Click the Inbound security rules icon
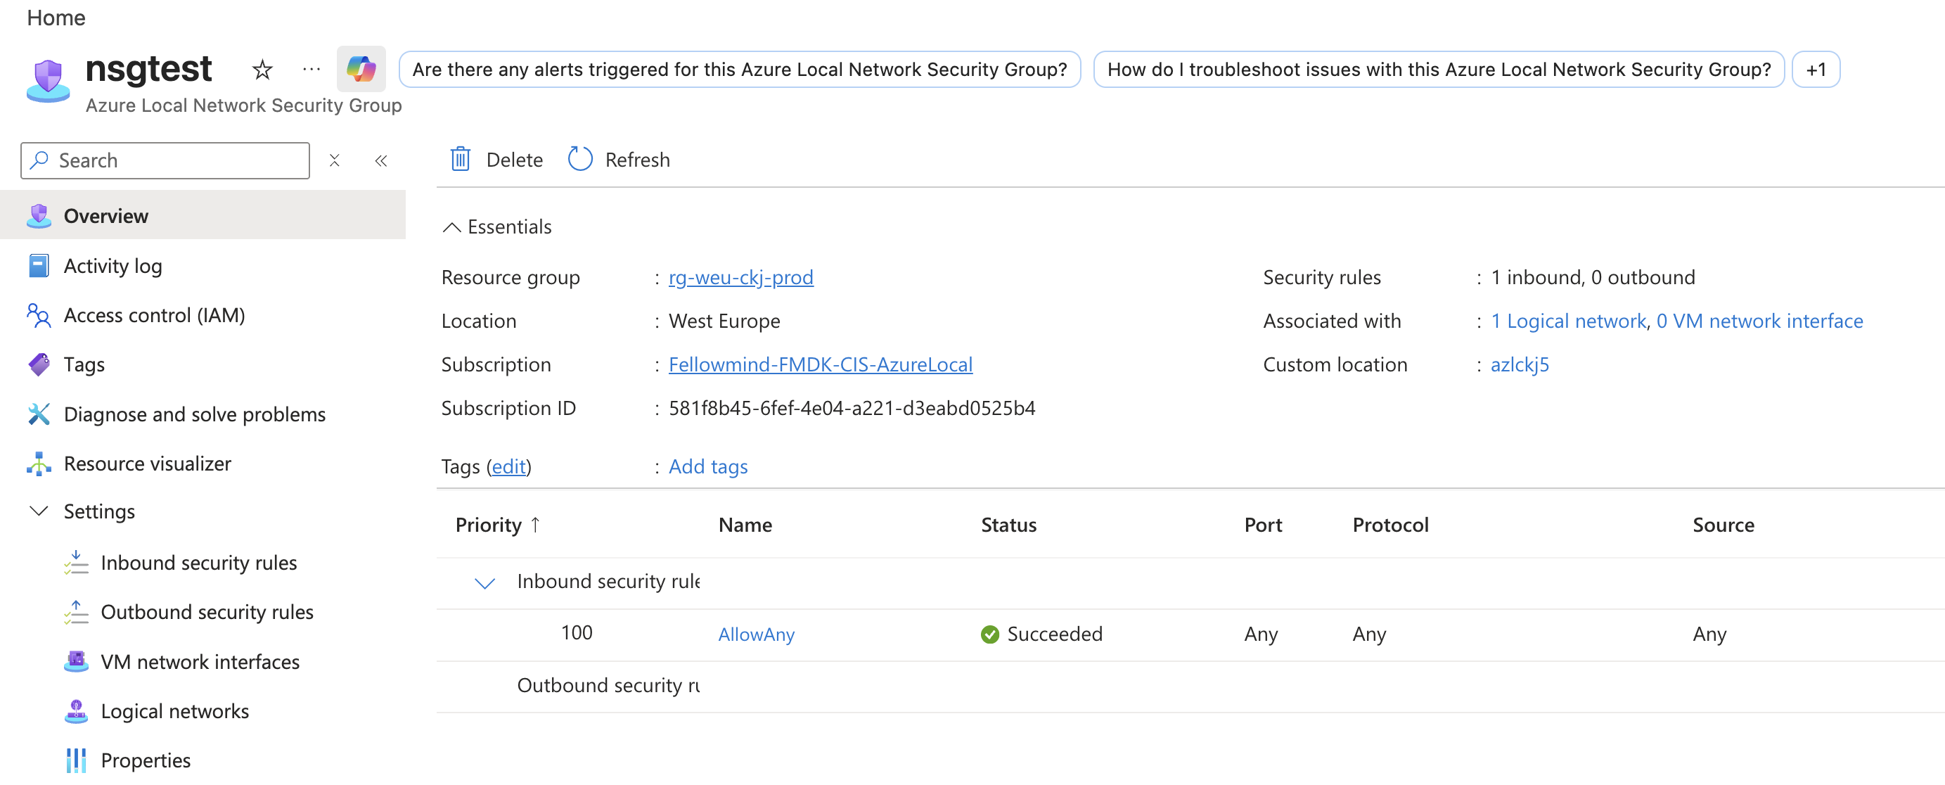 [76, 563]
